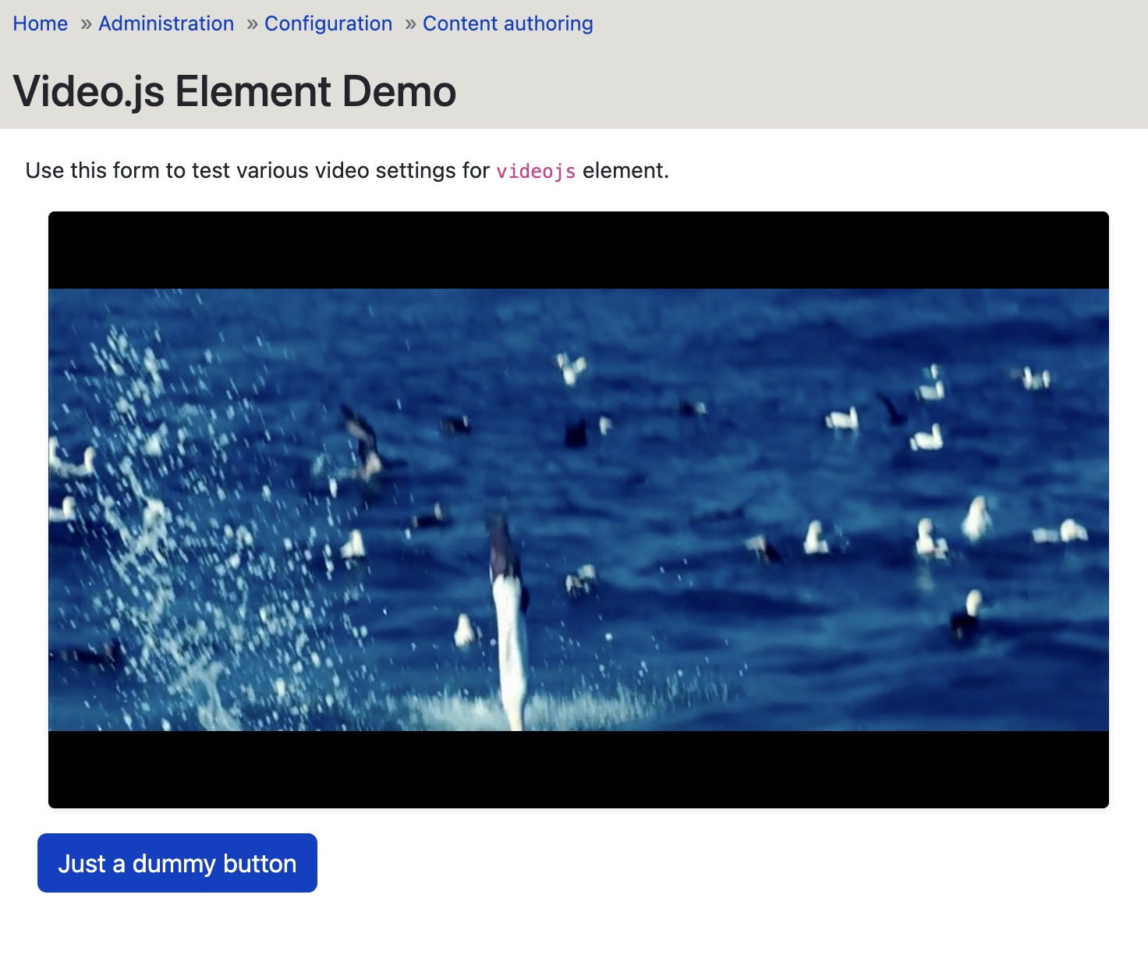1148x955 pixels.
Task: Activate the blue dummy button below the video
Action: pos(177,863)
